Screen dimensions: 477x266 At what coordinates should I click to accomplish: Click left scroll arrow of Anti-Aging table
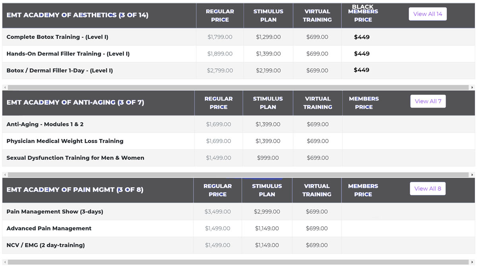pos(5,175)
